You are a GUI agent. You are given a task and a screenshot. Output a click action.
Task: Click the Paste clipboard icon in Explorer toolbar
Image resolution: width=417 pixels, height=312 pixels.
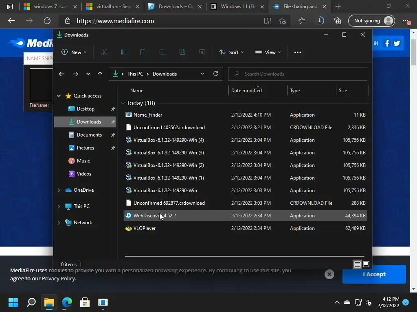[x=143, y=52]
